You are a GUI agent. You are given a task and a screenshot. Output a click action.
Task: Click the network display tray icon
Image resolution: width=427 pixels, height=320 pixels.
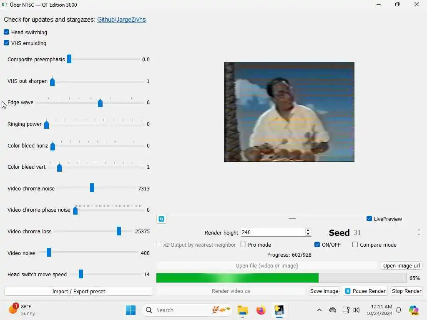point(346,310)
